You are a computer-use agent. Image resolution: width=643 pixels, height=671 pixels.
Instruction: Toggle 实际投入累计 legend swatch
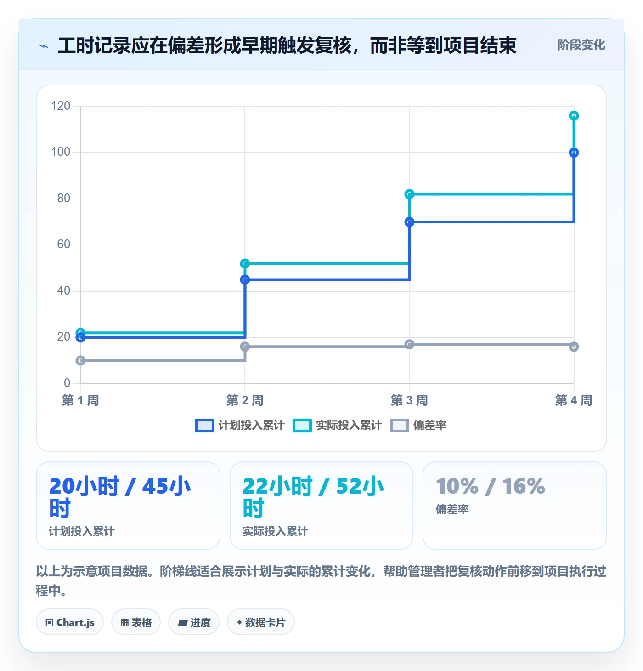click(x=302, y=426)
